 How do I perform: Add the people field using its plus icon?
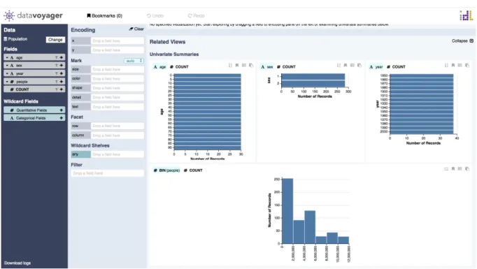(x=62, y=82)
